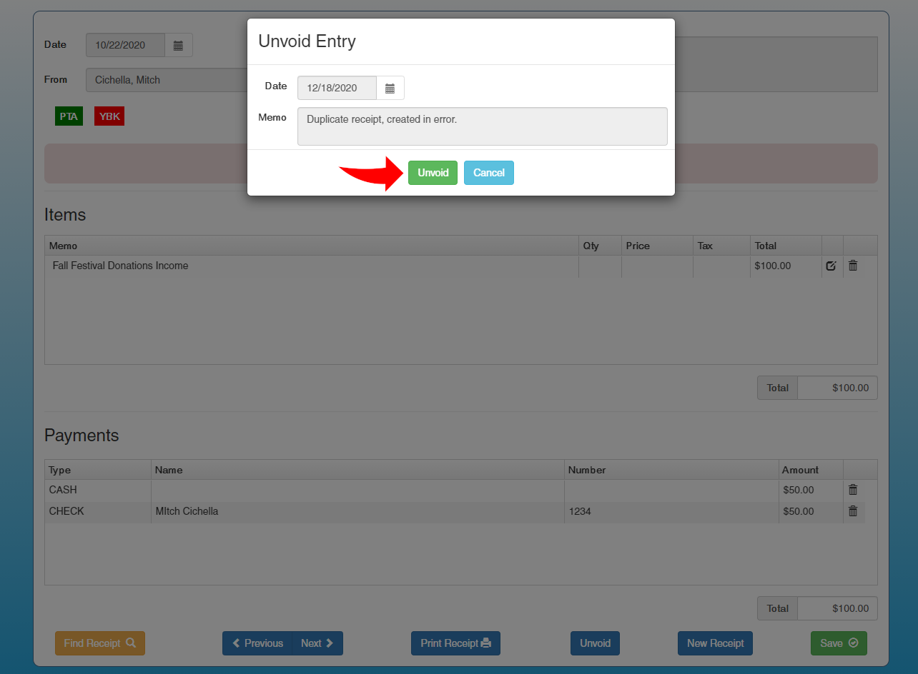Delete the CHECK payment row
The image size is (918, 674).
click(x=852, y=511)
